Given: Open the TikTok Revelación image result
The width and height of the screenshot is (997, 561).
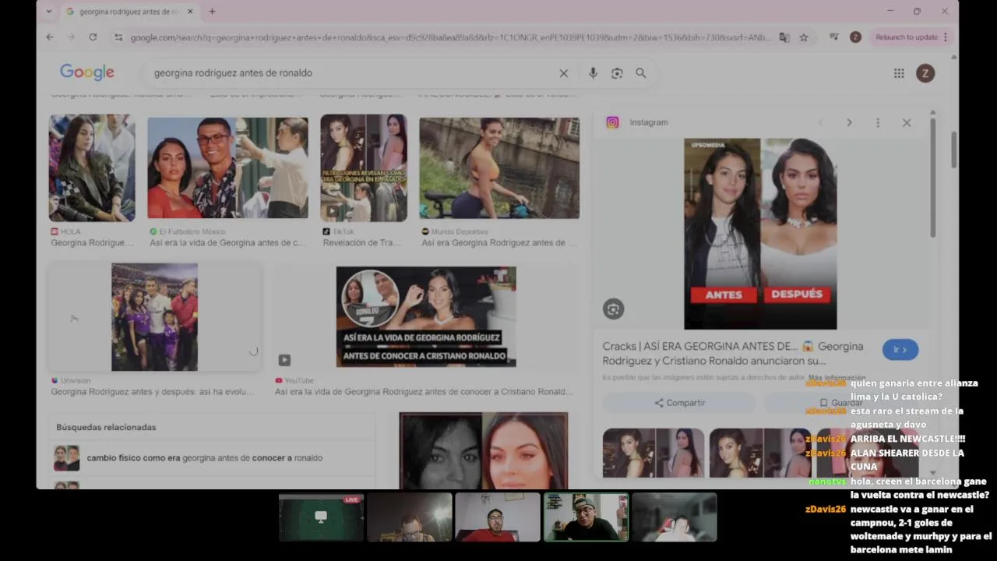Looking at the screenshot, I should pos(364,168).
